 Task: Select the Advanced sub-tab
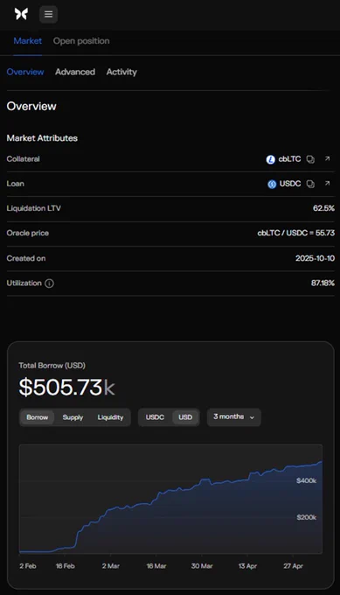point(75,72)
